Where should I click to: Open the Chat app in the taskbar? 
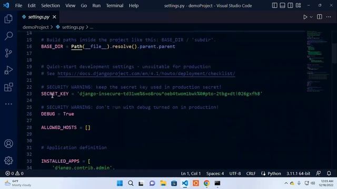coord(152,183)
